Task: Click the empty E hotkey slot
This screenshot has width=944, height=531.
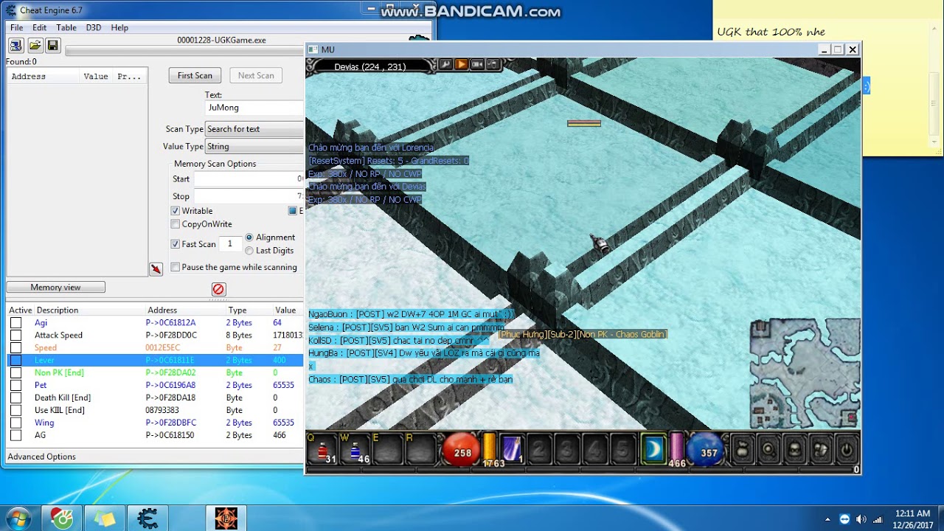Action: pyautogui.click(x=387, y=449)
